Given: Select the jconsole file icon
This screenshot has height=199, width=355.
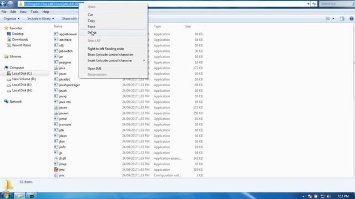Looking at the screenshot, I should (x=56, y=124).
